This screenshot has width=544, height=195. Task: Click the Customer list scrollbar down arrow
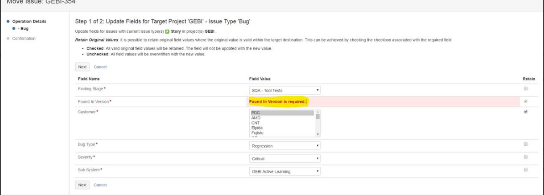tap(318, 134)
